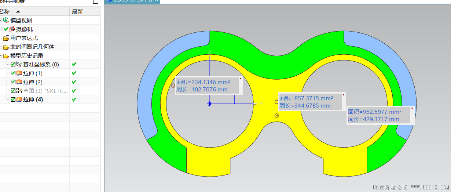Screen dimensions: 451x192
Task: Click the 拉伸 (2) extrude icon
Action: click(x=19, y=82)
